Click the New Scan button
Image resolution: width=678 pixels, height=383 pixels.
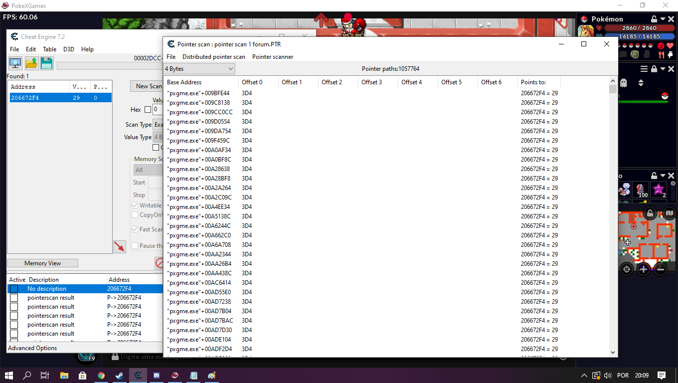(148, 86)
